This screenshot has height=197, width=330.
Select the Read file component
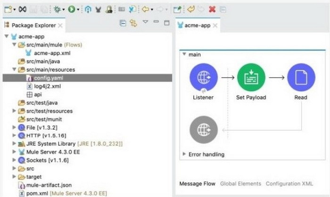301,77
